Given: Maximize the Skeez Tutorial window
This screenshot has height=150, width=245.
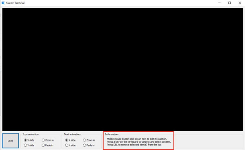Looking at the screenshot, I should coord(229,3).
